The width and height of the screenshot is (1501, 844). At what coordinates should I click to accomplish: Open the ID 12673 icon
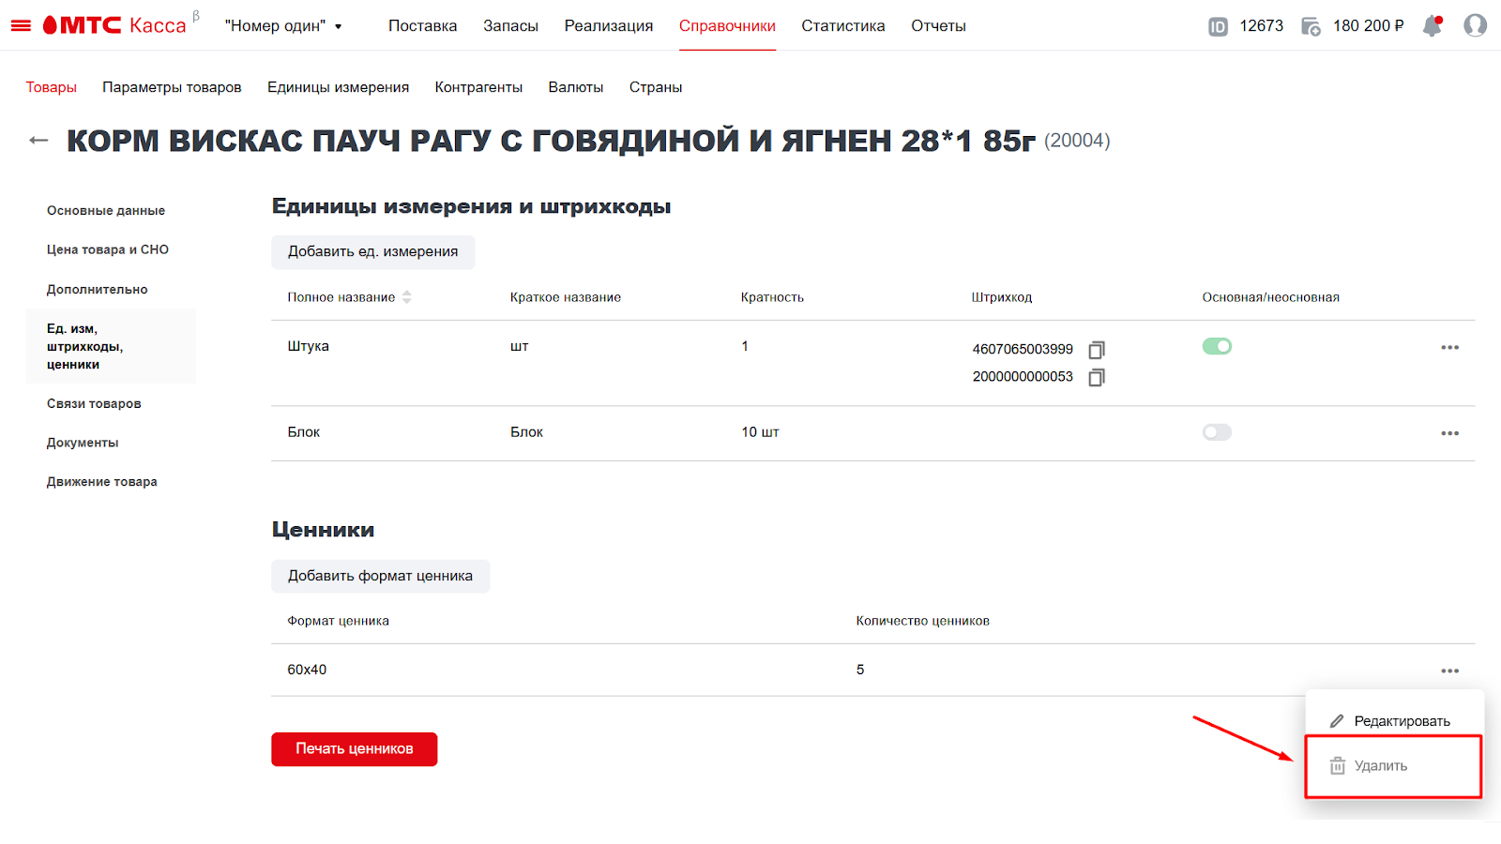coord(1218,26)
